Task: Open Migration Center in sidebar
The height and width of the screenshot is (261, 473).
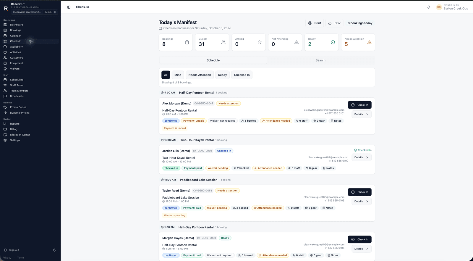Action: pyautogui.click(x=30, y=135)
